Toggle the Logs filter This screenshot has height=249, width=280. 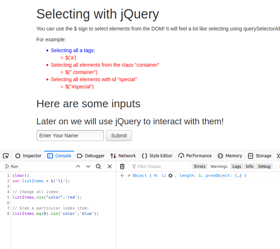pyautogui.click(x=236, y=166)
